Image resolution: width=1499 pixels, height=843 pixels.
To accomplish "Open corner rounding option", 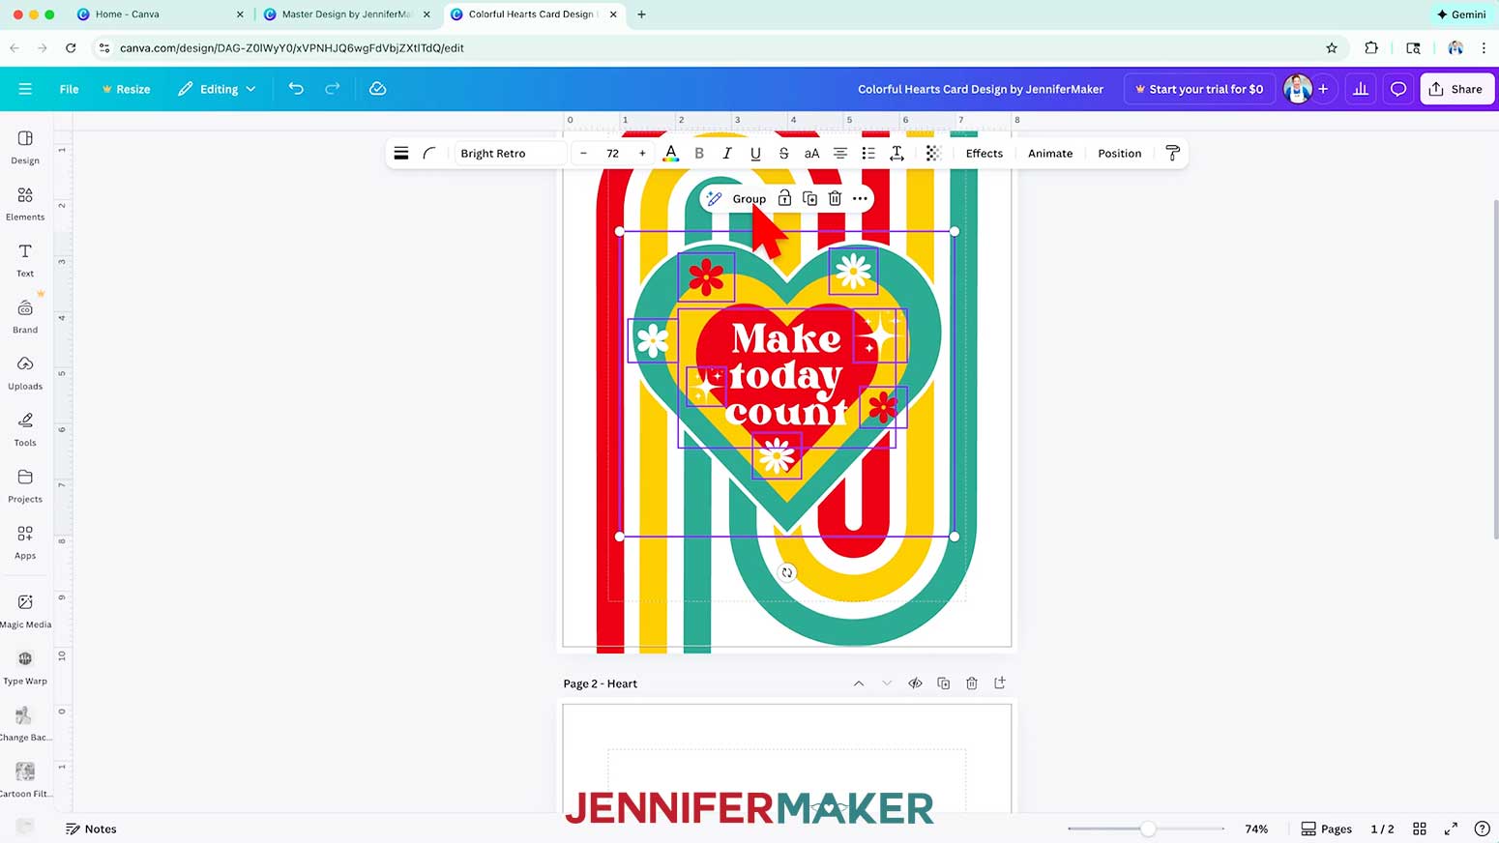I will coord(429,153).
